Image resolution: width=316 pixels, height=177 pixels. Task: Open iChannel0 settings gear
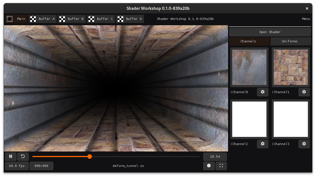click(x=262, y=92)
